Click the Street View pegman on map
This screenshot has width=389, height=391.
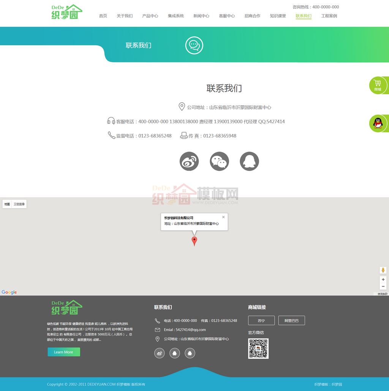pyautogui.click(x=383, y=270)
